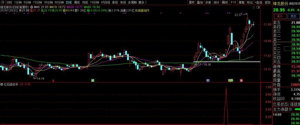The height and width of the screenshot is (125, 300).
Task: Activate the 画线 drawing tool
Action: (x=225, y=2)
